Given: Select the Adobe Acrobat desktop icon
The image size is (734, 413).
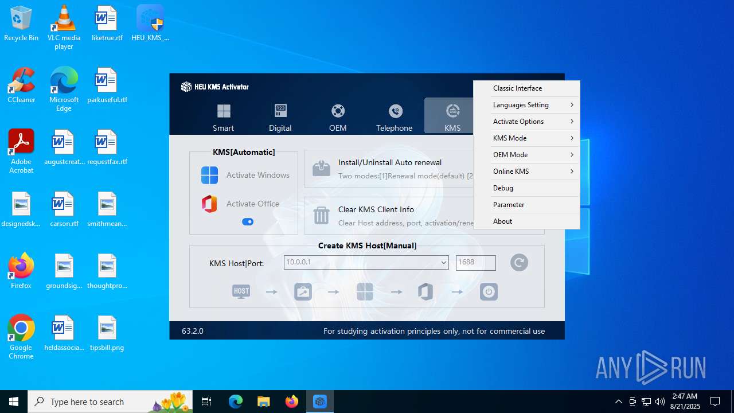Looking at the screenshot, I should point(21,151).
